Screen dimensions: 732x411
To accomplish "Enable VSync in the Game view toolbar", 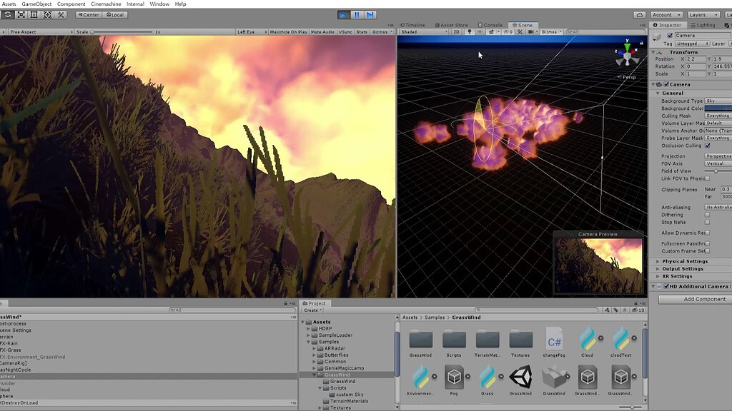I will click(x=344, y=31).
